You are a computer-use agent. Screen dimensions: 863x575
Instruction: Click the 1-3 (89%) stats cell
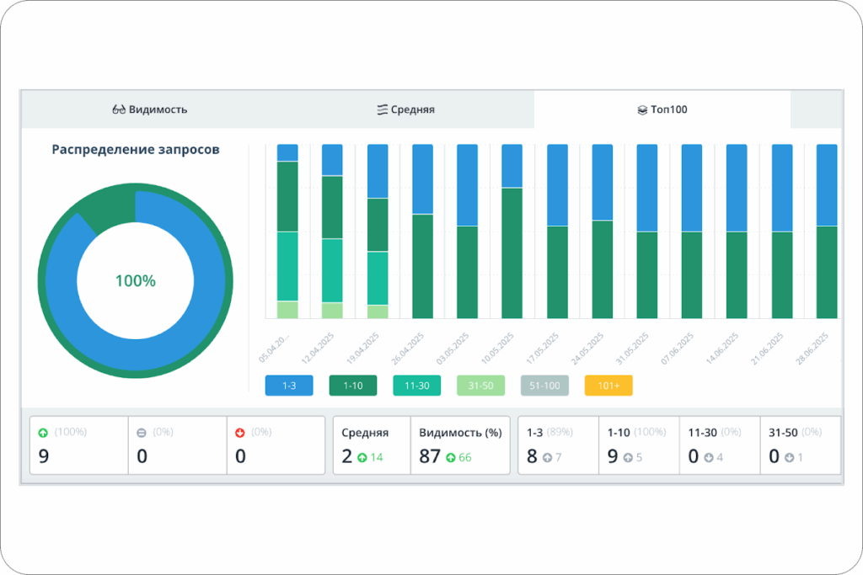point(558,445)
